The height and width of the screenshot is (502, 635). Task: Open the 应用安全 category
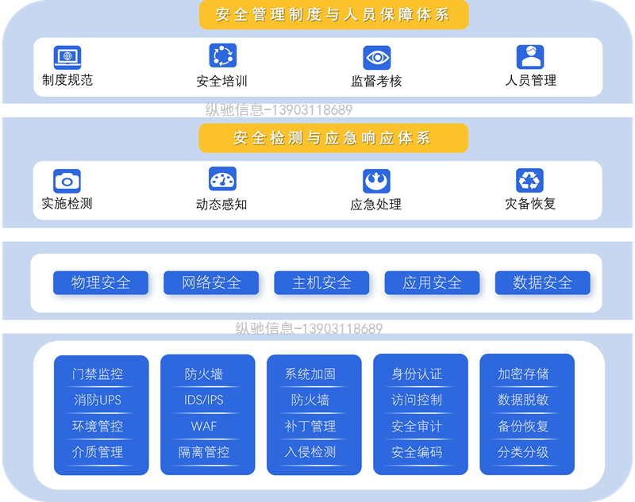[x=432, y=282]
